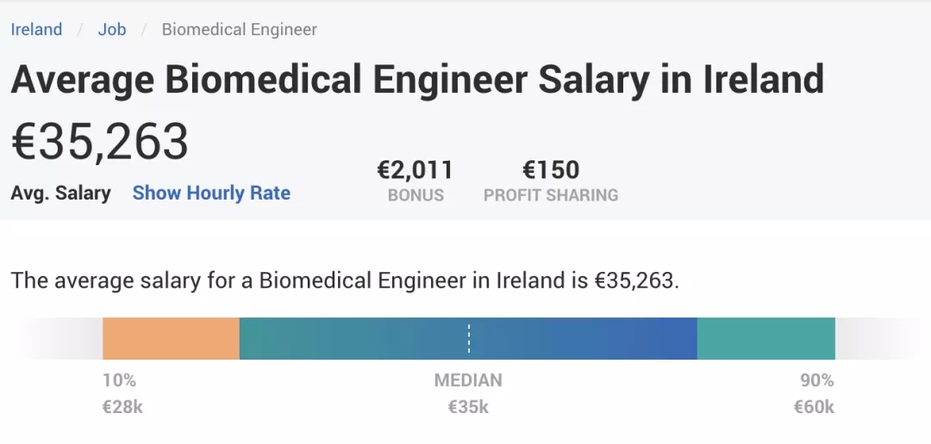Viewport: 931px width, 444px height.
Task: Open the Ireland breadcrumb link
Action: click(x=36, y=29)
